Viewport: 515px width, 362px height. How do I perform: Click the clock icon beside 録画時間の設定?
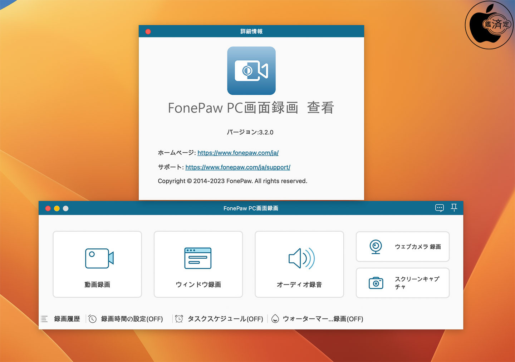(93, 319)
